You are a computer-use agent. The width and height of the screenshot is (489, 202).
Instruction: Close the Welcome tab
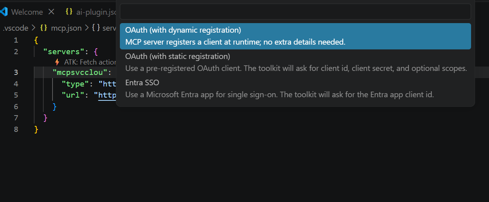51,12
